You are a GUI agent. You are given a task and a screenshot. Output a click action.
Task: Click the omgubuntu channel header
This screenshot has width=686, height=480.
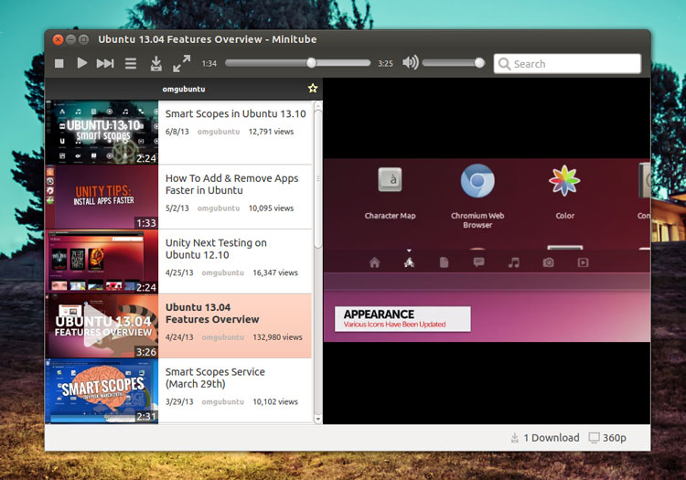click(x=184, y=89)
